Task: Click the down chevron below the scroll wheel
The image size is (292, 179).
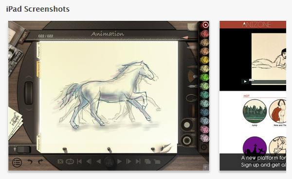Action: click(x=29, y=110)
